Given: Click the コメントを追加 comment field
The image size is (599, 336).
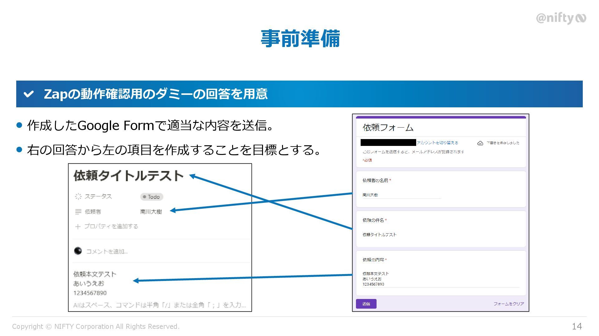Looking at the screenshot, I should [107, 251].
